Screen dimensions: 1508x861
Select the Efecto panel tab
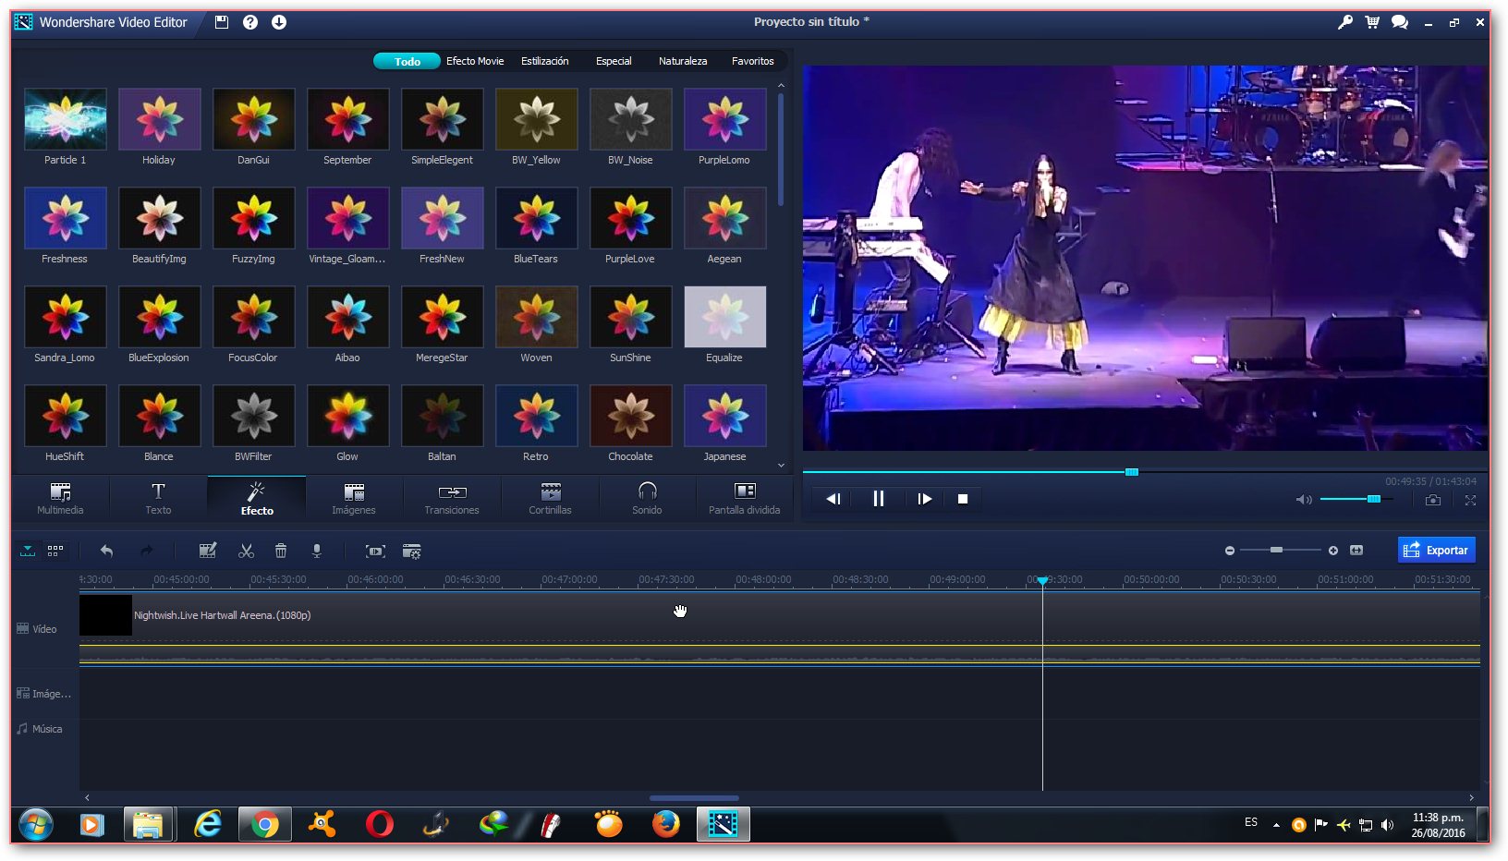(257, 499)
